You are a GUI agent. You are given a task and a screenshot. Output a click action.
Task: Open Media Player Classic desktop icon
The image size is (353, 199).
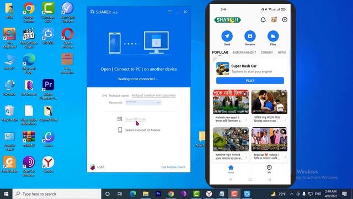point(29,38)
